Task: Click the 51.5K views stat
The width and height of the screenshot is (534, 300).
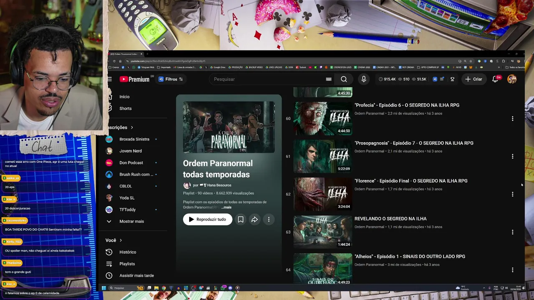Action: (419, 79)
